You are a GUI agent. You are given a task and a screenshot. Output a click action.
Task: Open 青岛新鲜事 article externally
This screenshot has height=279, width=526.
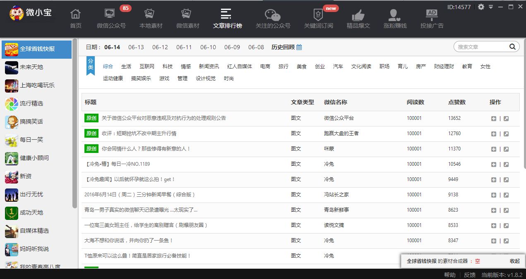coord(506,210)
